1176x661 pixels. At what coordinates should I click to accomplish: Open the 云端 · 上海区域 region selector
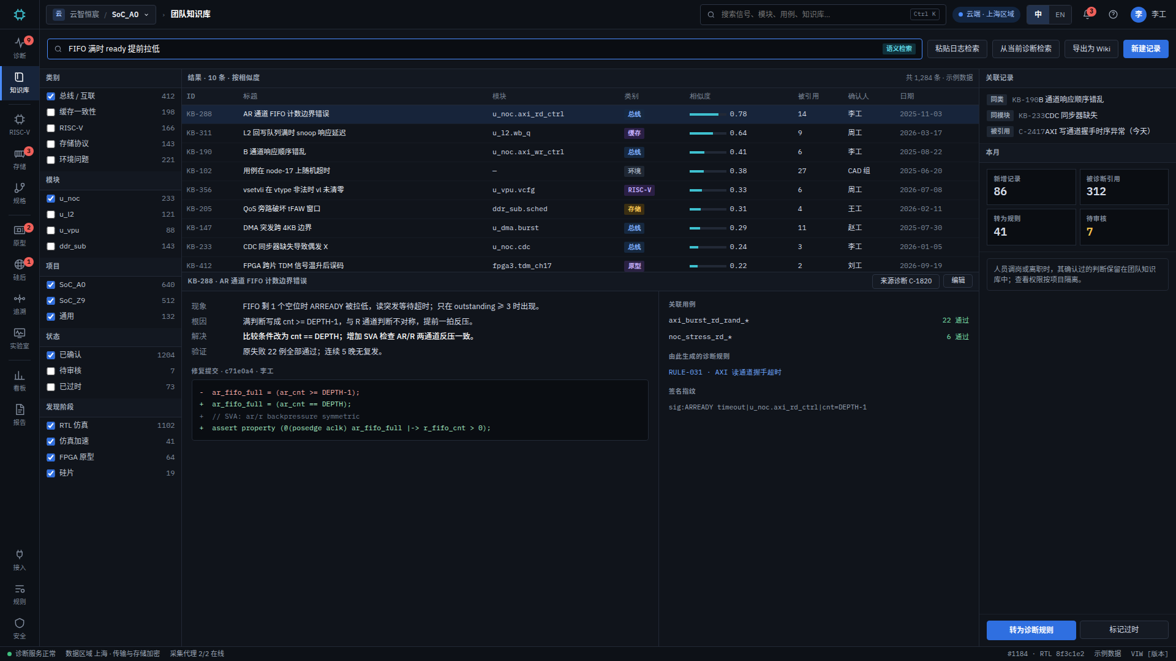pyautogui.click(x=986, y=14)
